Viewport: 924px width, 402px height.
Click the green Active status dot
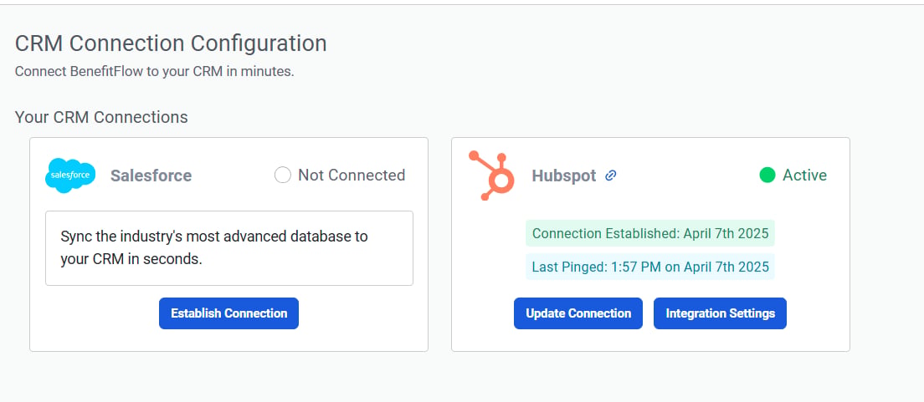(x=767, y=175)
